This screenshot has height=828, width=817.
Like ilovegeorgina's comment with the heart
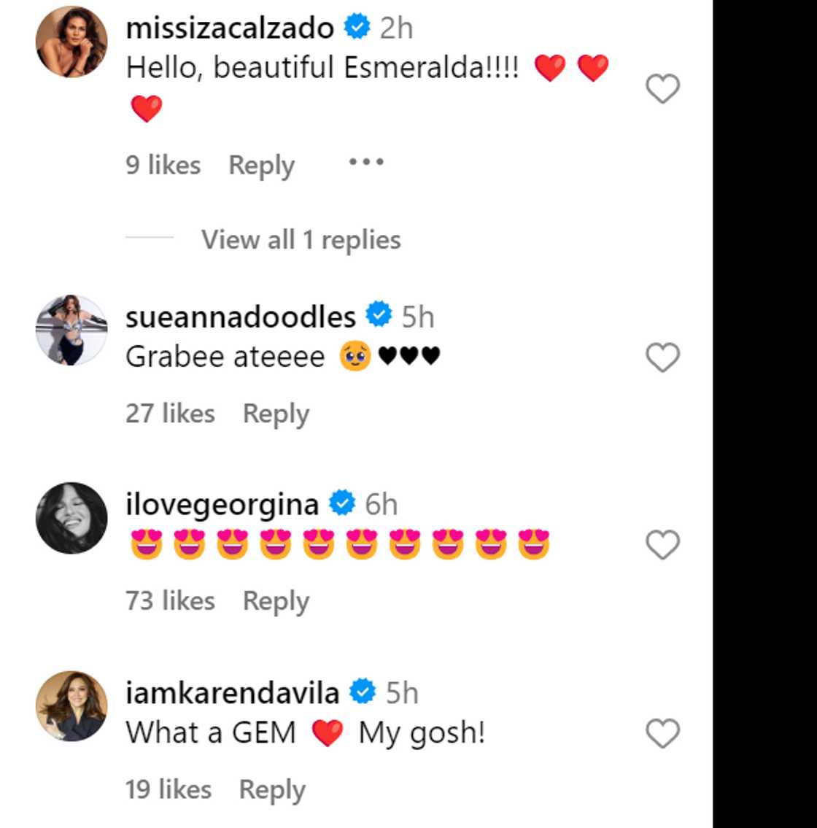[x=662, y=545]
